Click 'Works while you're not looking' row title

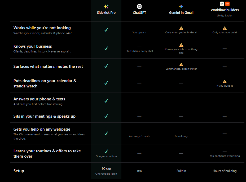point(42,28)
